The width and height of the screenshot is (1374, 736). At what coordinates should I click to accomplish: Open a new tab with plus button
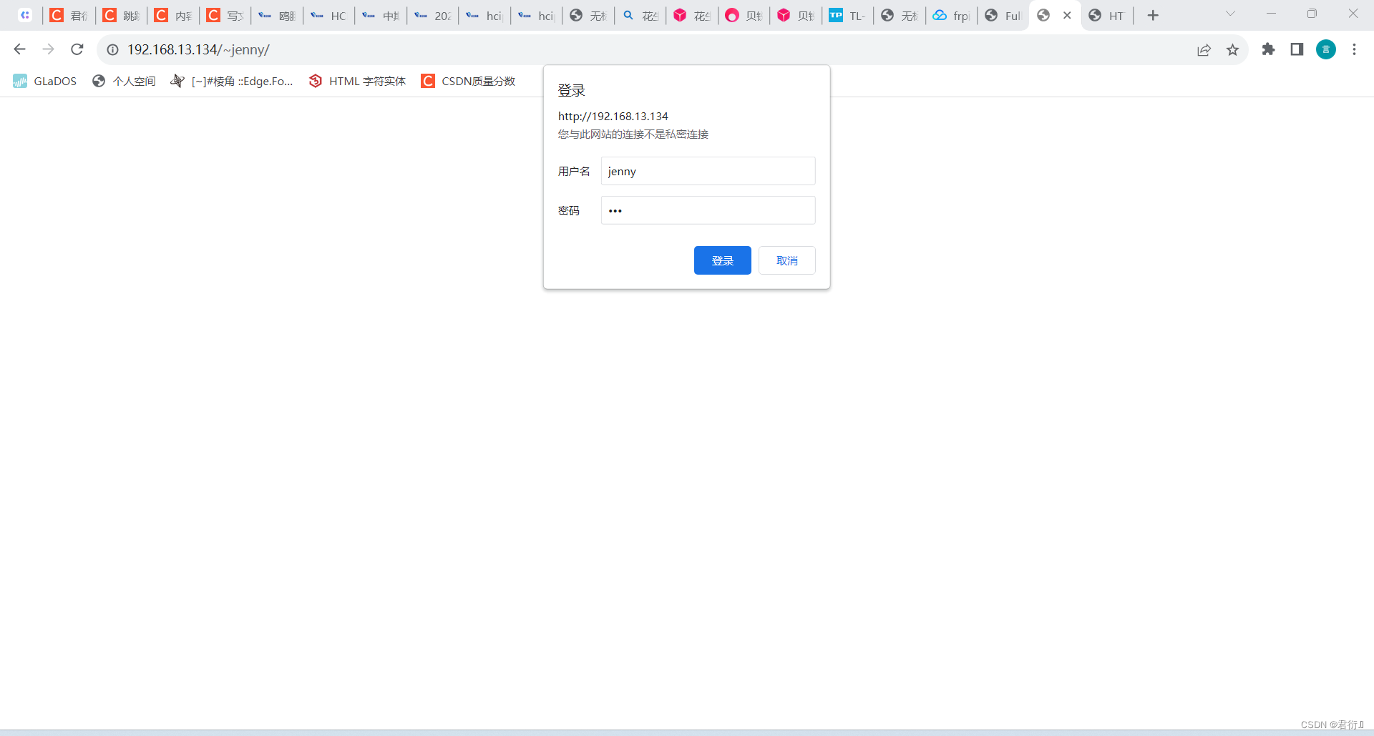pyautogui.click(x=1153, y=15)
